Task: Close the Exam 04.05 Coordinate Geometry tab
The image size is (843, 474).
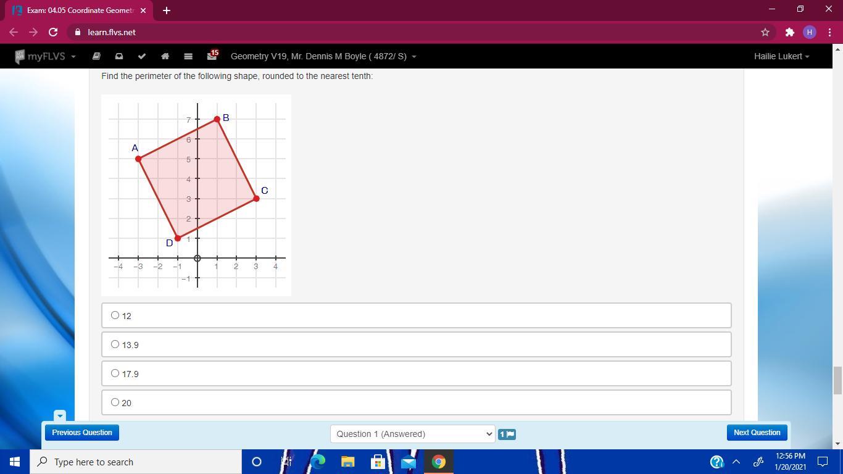Action: click(x=143, y=10)
